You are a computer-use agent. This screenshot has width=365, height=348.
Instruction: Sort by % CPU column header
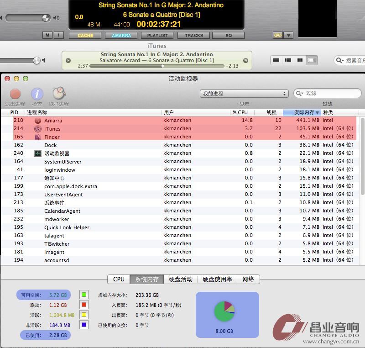242,112
